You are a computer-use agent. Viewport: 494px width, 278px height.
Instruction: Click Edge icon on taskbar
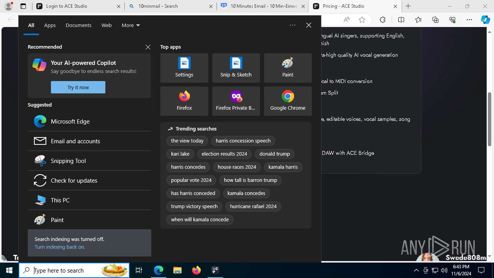(159, 270)
